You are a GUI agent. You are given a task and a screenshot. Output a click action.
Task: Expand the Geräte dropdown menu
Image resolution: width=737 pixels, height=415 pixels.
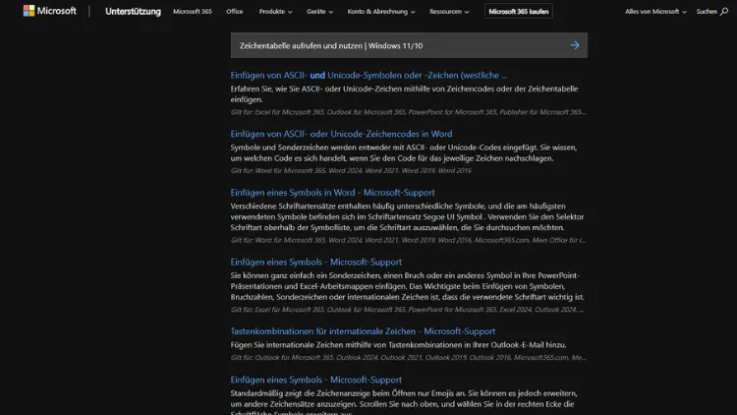[319, 11]
